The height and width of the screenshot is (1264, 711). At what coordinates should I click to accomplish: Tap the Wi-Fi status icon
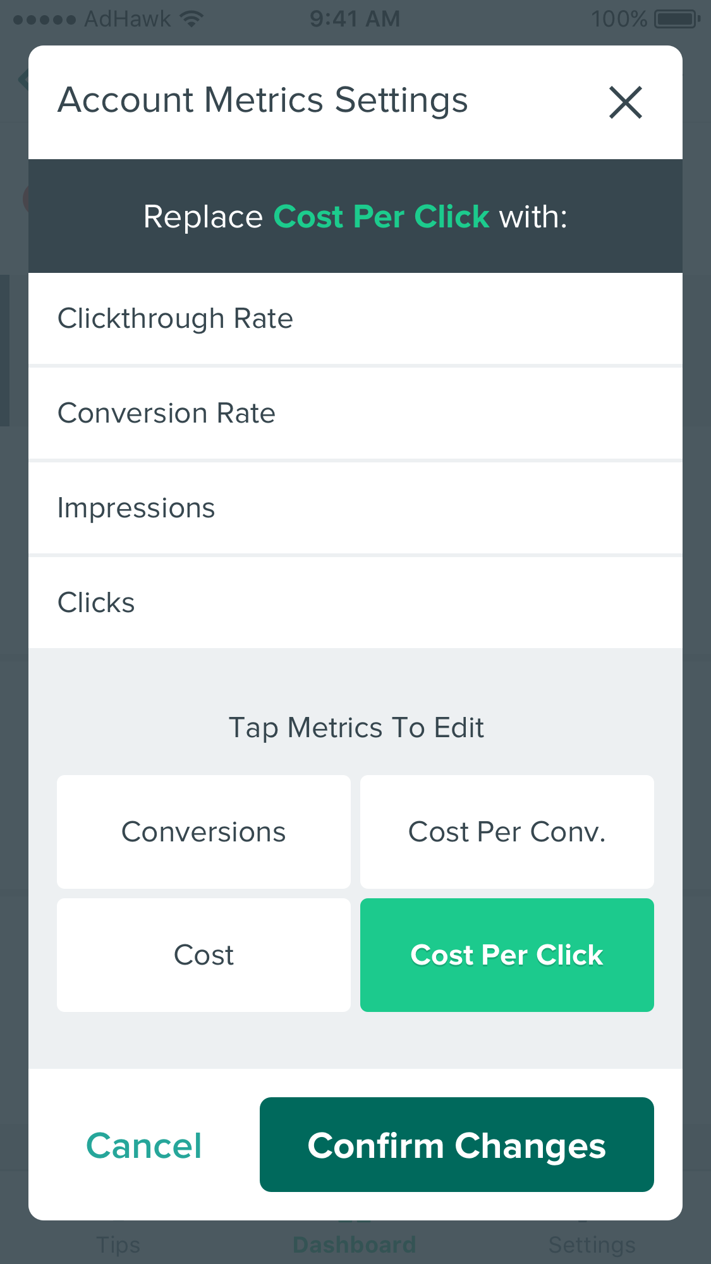point(191,19)
